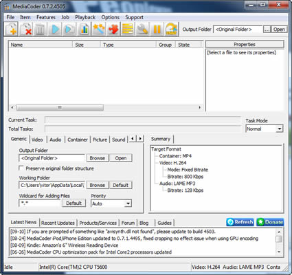Open the Priority Auto dropdown
292x275 pixels.
click(128, 203)
